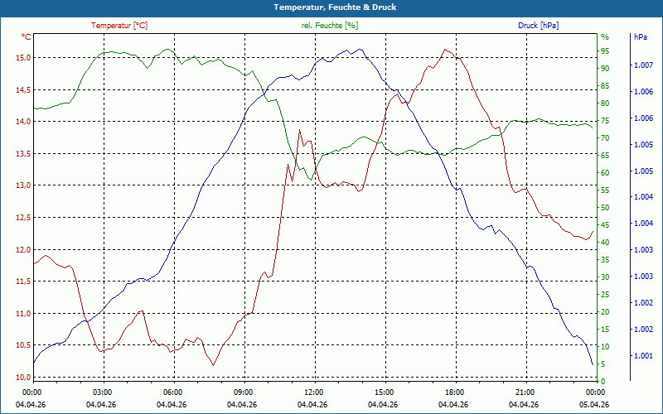Select the blue 'Druck [hPa]' legend label
This screenshot has height=414, width=663.
pyautogui.click(x=538, y=26)
